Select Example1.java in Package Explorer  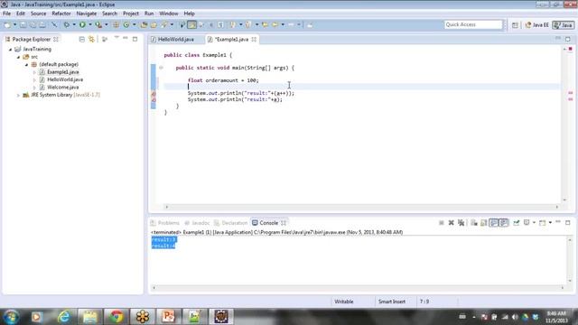click(x=62, y=72)
